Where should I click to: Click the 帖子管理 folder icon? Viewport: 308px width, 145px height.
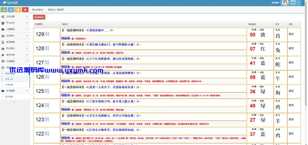pyautogui.click(x=3, y=91)
